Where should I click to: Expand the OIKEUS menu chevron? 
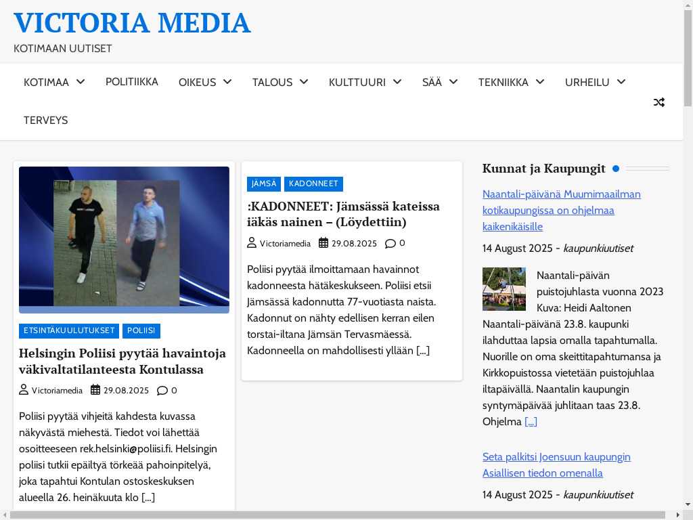tap(227, 82)
